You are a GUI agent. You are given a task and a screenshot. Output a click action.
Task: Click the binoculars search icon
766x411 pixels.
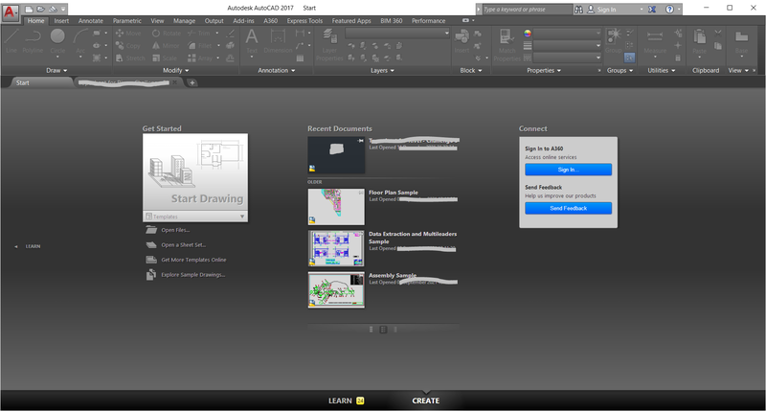(x=578, y=10)
